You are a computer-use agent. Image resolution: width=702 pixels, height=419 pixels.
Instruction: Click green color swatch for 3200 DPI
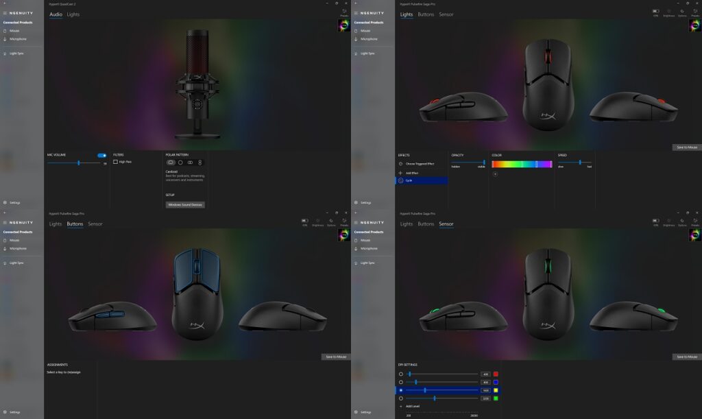[496, 398]
